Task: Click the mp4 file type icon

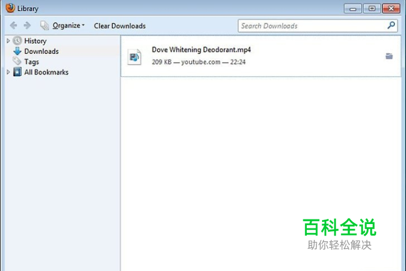Action: tap(134, 57)
